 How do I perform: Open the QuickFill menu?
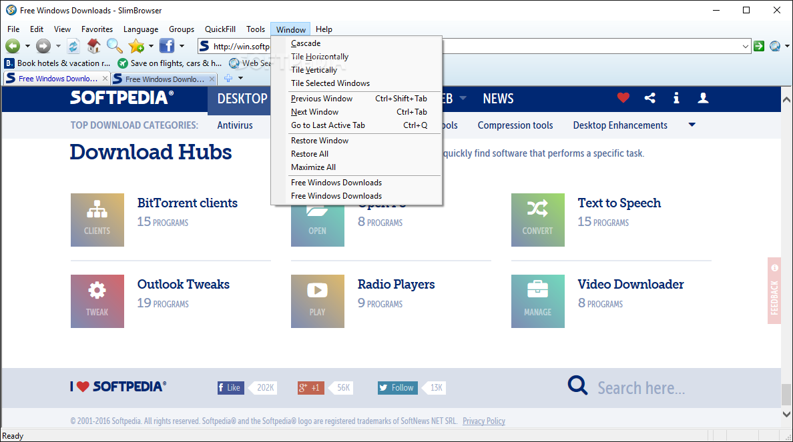220,29
